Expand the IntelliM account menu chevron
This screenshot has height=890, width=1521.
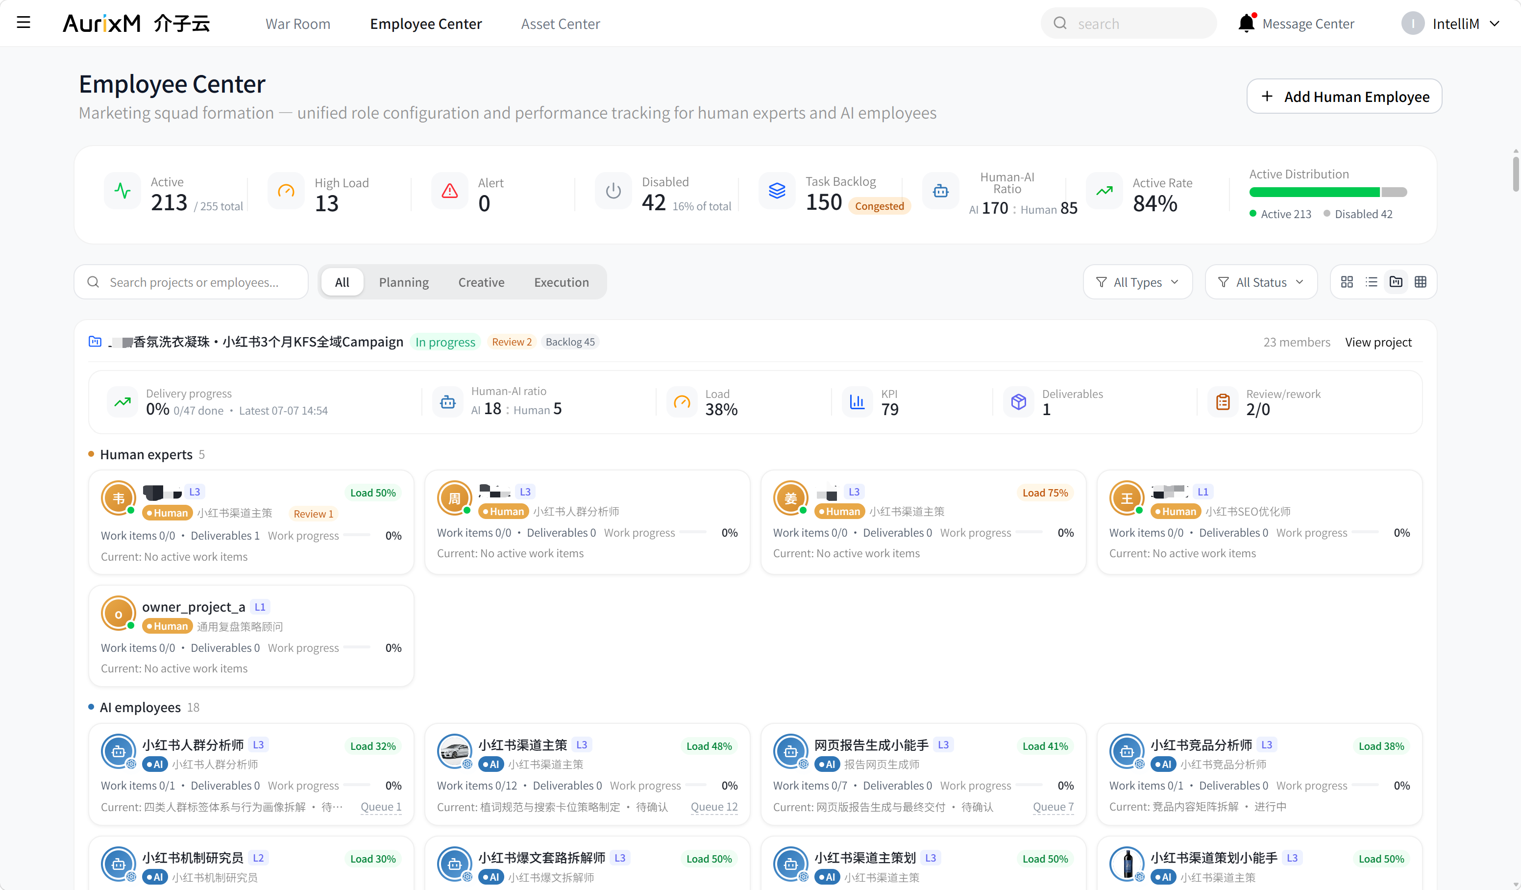click(x=1495, y=24)
